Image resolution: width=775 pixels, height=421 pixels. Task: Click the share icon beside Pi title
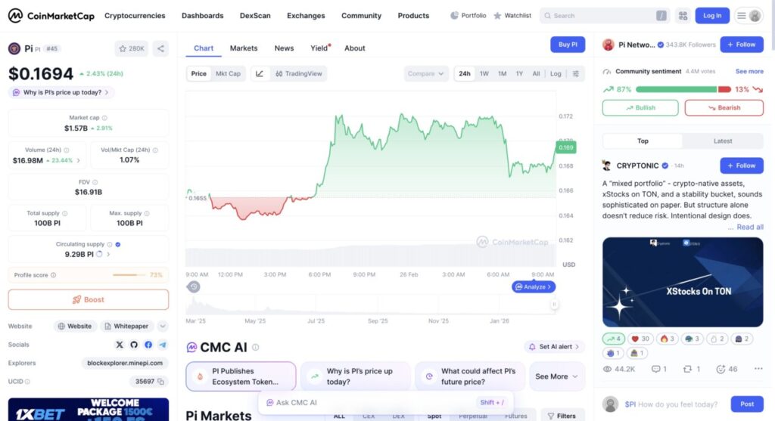pos(160,48)
